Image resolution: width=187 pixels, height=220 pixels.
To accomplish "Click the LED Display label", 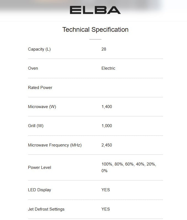I will click(x=39, y=190).
